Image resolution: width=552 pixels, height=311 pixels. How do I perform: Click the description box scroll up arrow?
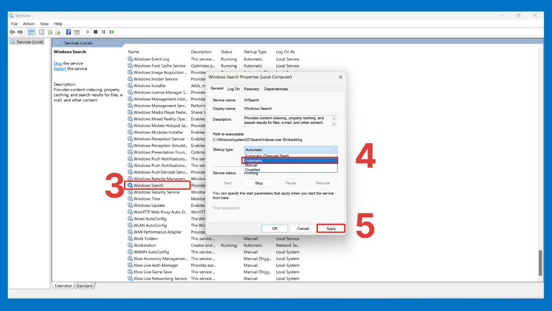334,118
